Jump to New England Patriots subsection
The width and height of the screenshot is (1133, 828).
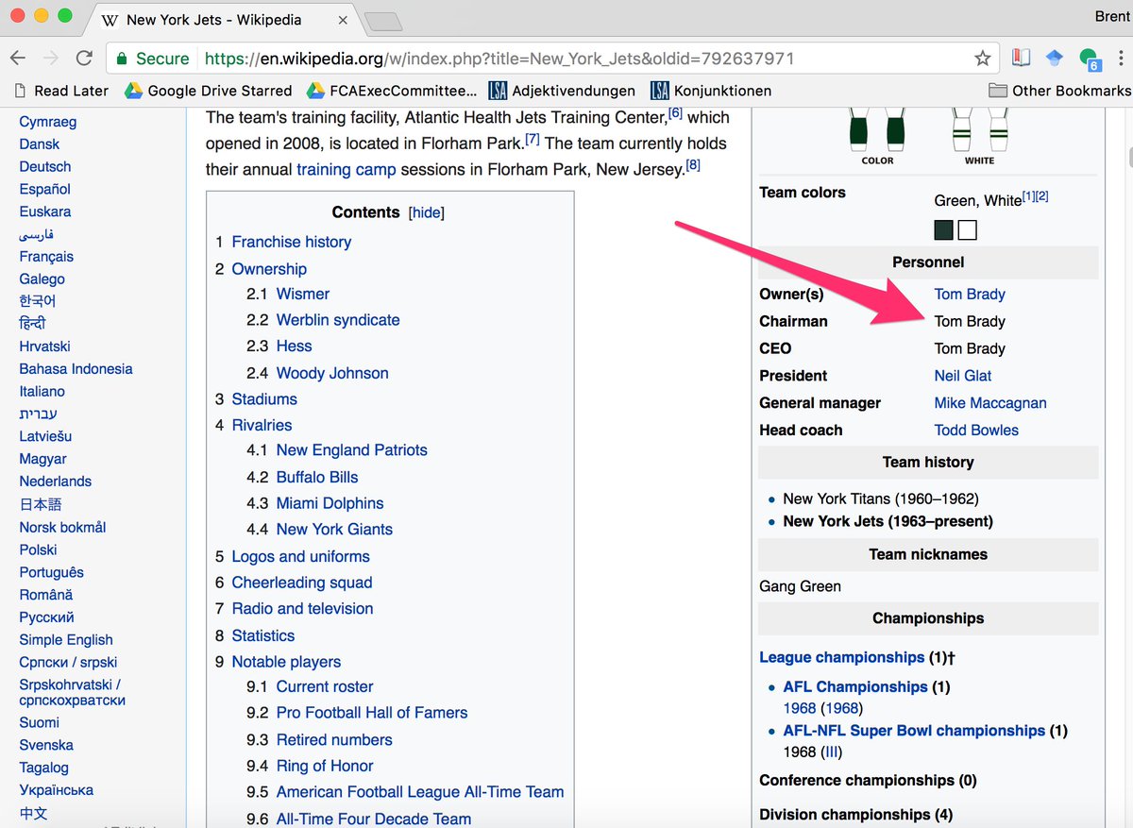(351, 450)
